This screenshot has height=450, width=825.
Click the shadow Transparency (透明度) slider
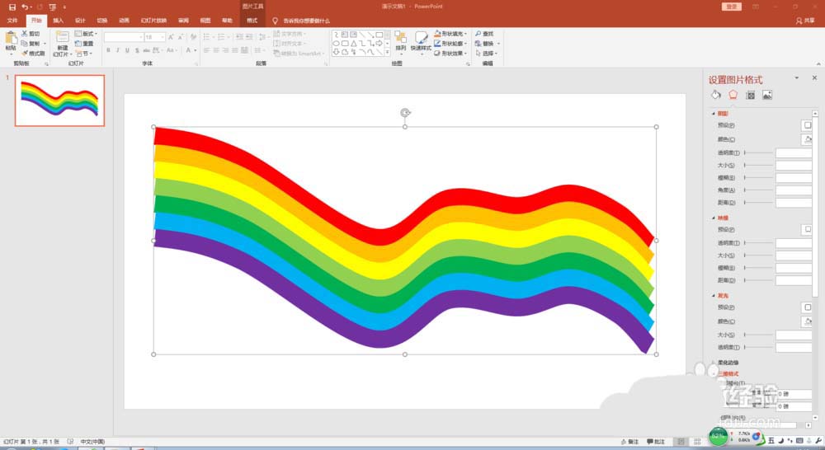click(759, 152)
